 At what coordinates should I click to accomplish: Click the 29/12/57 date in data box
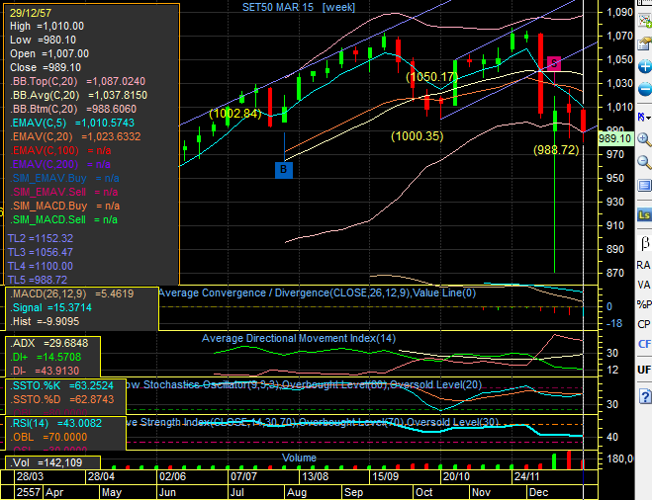[31, 13]
